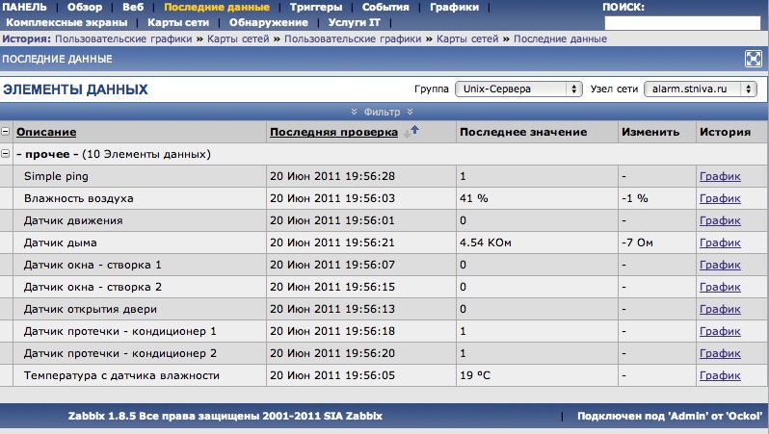
Task: Open the Узел сети dropdown
Action: pyautogui.click(x=702, y=89)
